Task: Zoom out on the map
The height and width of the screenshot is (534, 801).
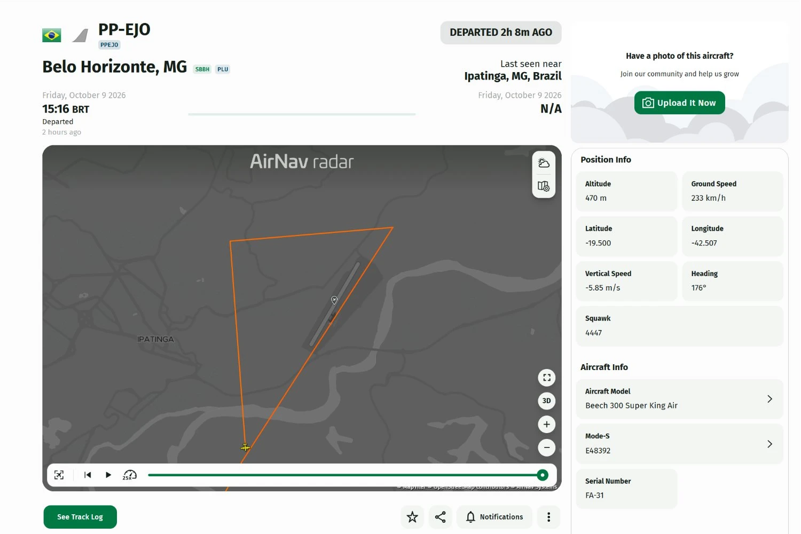Action: click(x=546, y=447)
